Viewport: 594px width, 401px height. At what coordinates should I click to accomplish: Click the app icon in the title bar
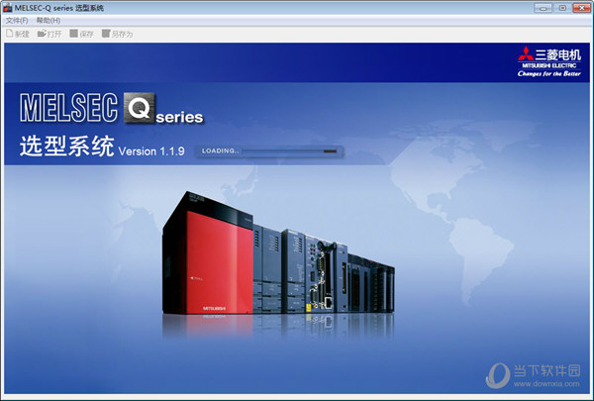point(7,8)
